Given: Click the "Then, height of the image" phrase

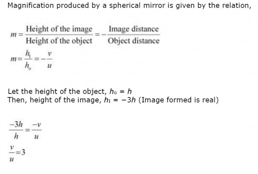Looking at the screenshot, I should (54, 100).
